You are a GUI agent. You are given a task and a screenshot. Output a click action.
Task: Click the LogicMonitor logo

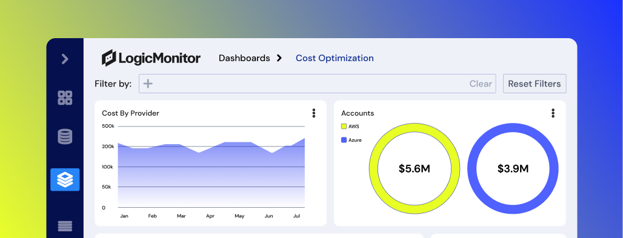tap(151, 58)
